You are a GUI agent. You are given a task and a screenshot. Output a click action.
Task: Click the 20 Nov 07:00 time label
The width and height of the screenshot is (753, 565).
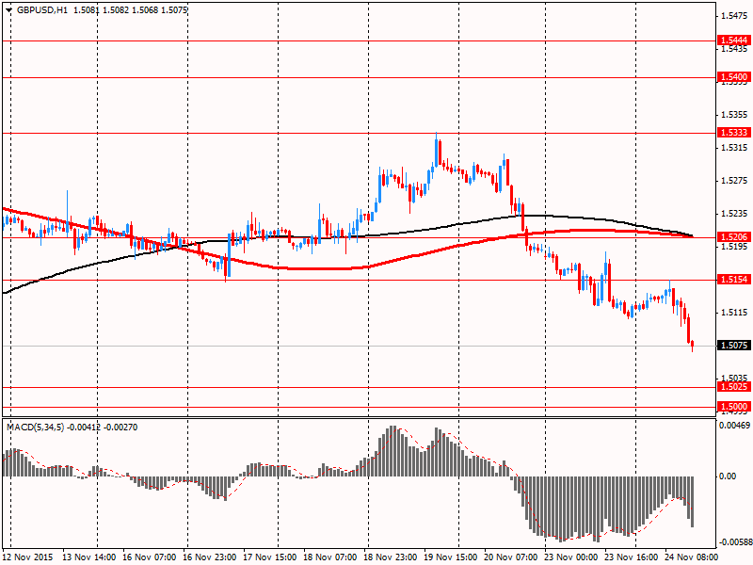[x=511, y=557]
